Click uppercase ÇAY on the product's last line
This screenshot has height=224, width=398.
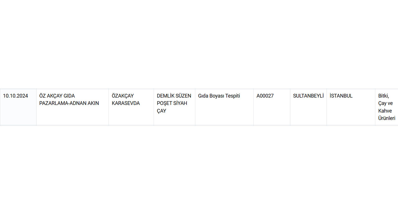click(x=161, y=111)
